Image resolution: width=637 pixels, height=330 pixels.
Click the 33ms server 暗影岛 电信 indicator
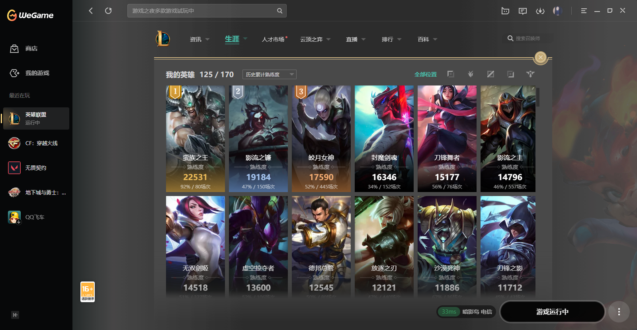click(x=465, y=312)
